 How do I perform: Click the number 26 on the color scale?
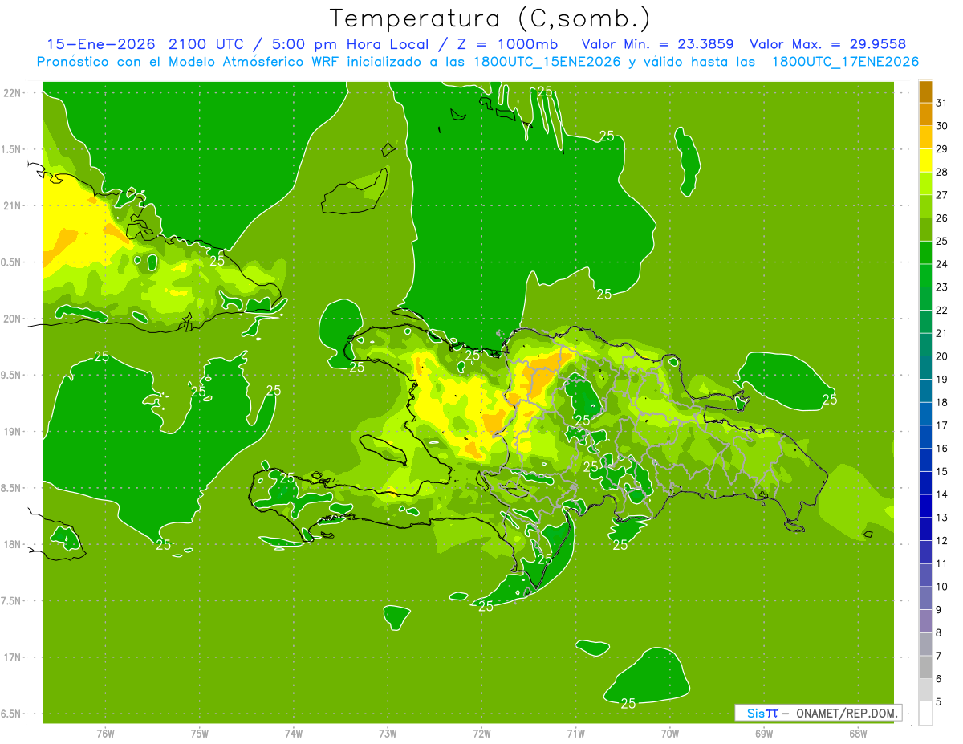click(941, 218)
